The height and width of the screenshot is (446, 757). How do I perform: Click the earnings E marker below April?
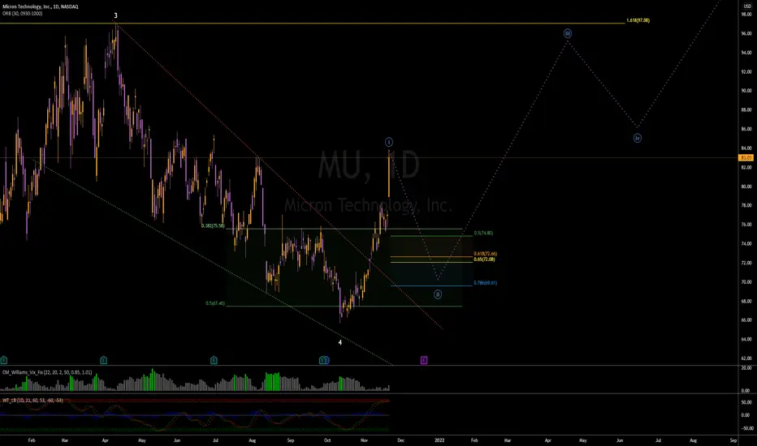coord(103,360)
